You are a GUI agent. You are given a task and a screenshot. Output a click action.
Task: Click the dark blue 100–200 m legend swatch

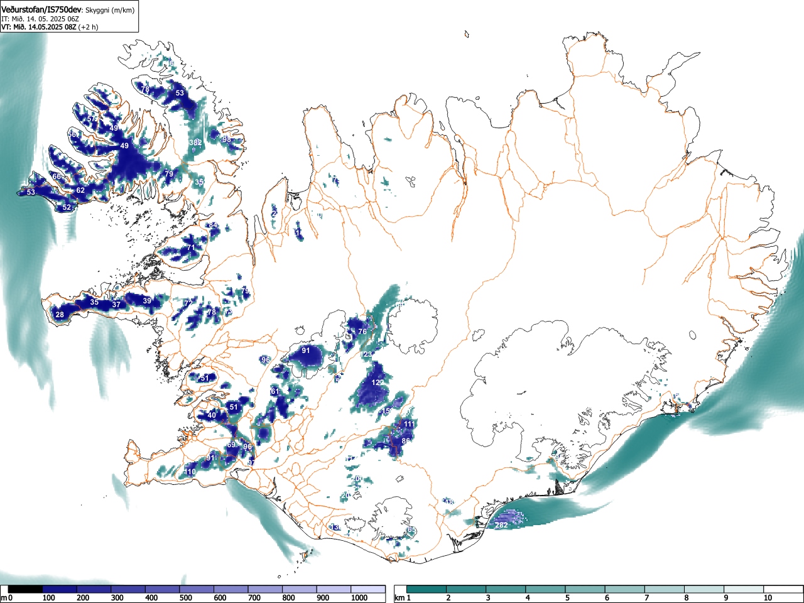pos(60,589)
